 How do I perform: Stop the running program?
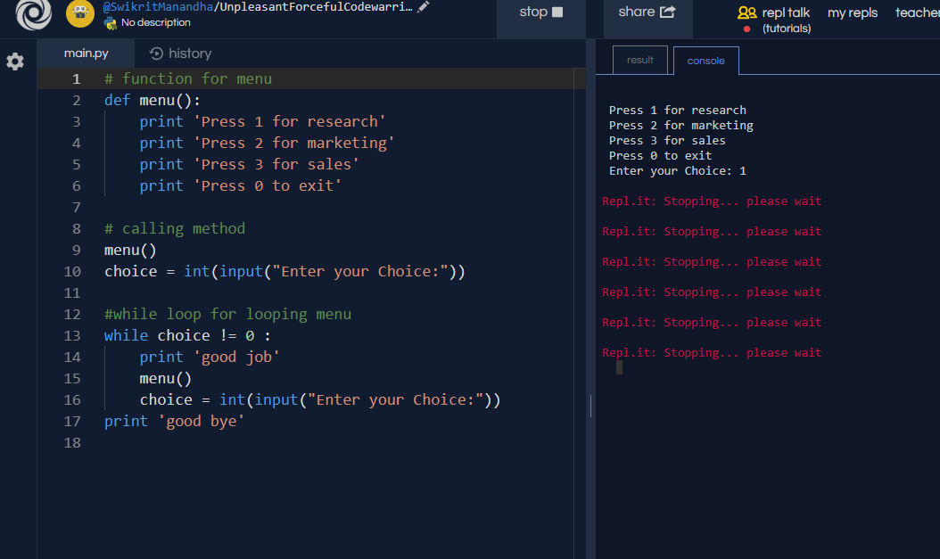(541, 12)
